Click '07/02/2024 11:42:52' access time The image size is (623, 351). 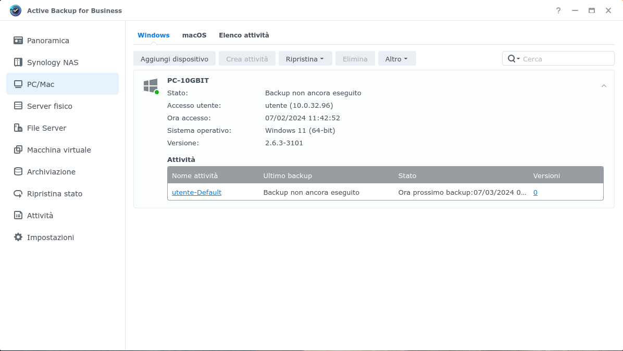pyautogui.click(x=303, y=118)
